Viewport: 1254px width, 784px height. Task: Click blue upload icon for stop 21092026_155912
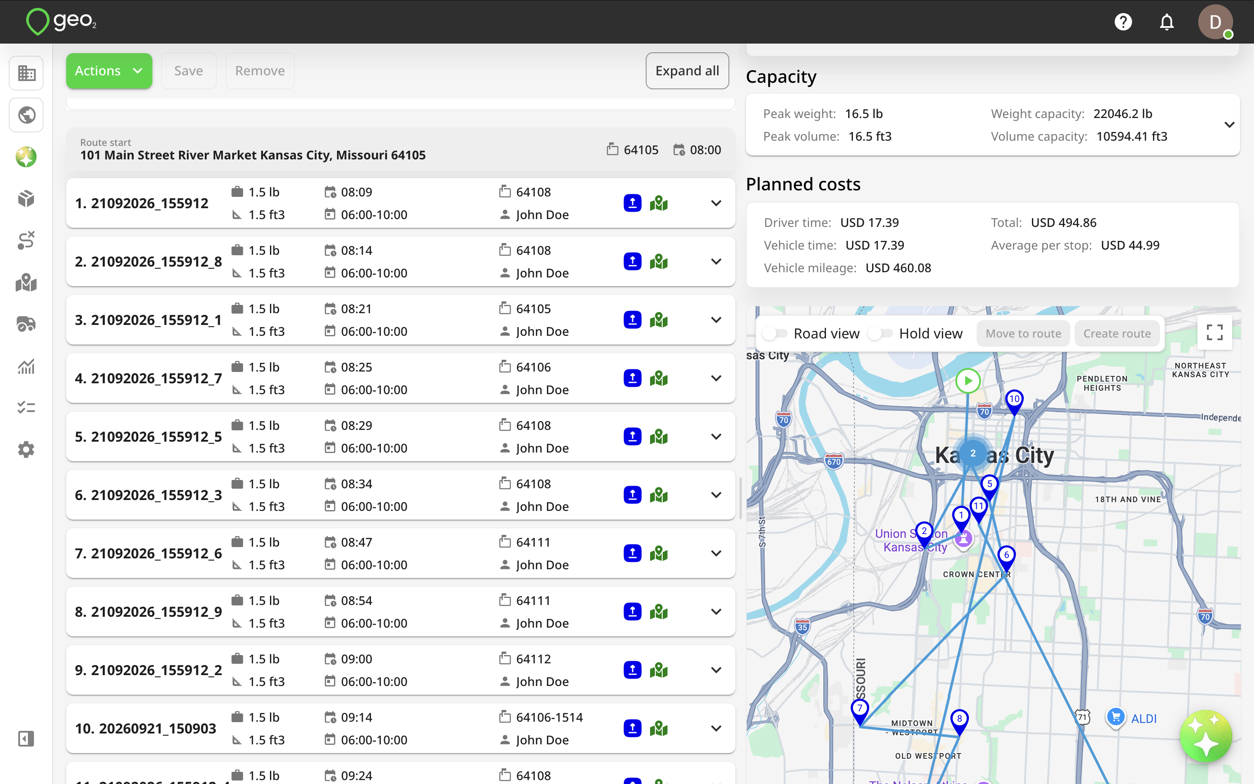632,203
